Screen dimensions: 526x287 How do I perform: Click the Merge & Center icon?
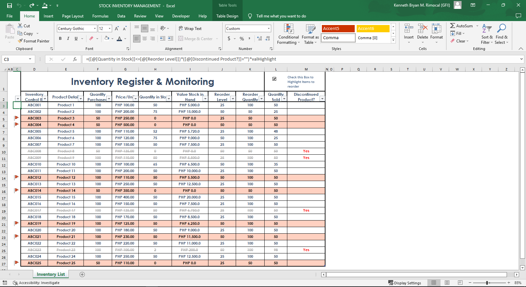pyautogui.click(x=181, y=39)
